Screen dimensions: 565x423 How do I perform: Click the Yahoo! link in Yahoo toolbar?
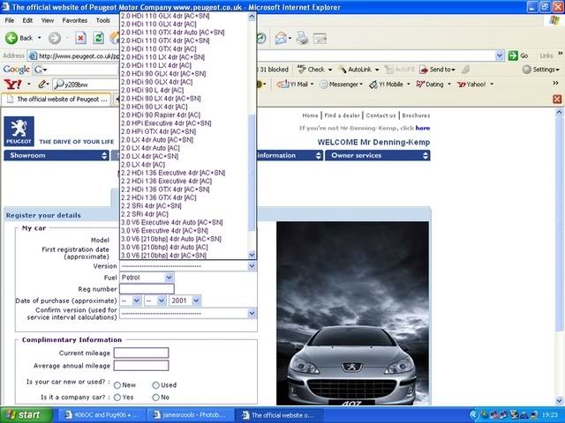471,85
